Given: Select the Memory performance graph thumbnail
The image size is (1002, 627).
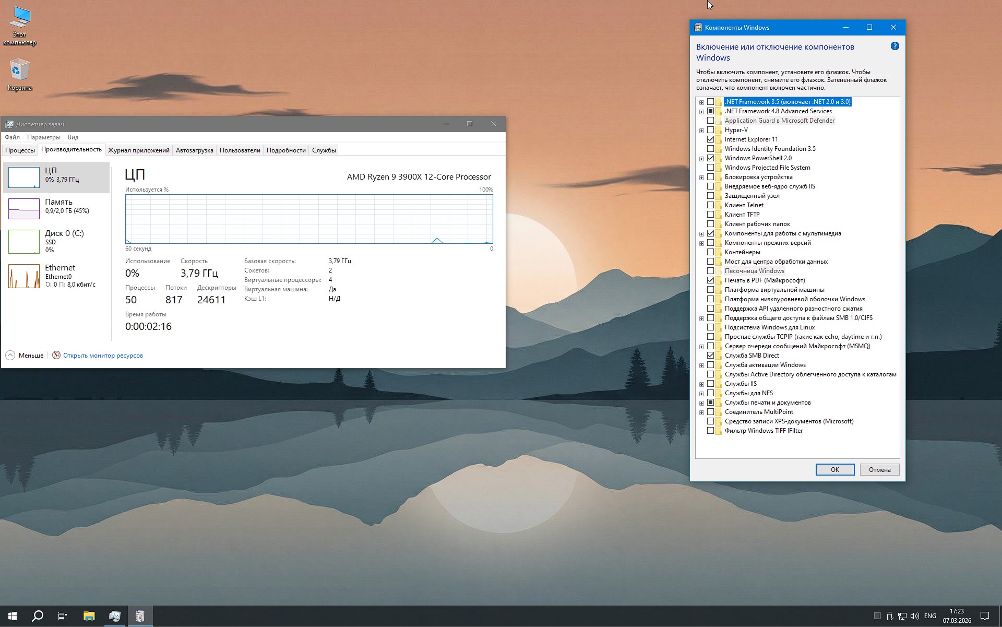Looking at the screenshot, I should click(24, 208).
